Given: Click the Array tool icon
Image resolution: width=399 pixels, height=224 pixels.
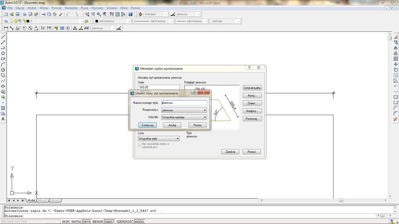Looking at the screenshot, I should pos(396,59).
